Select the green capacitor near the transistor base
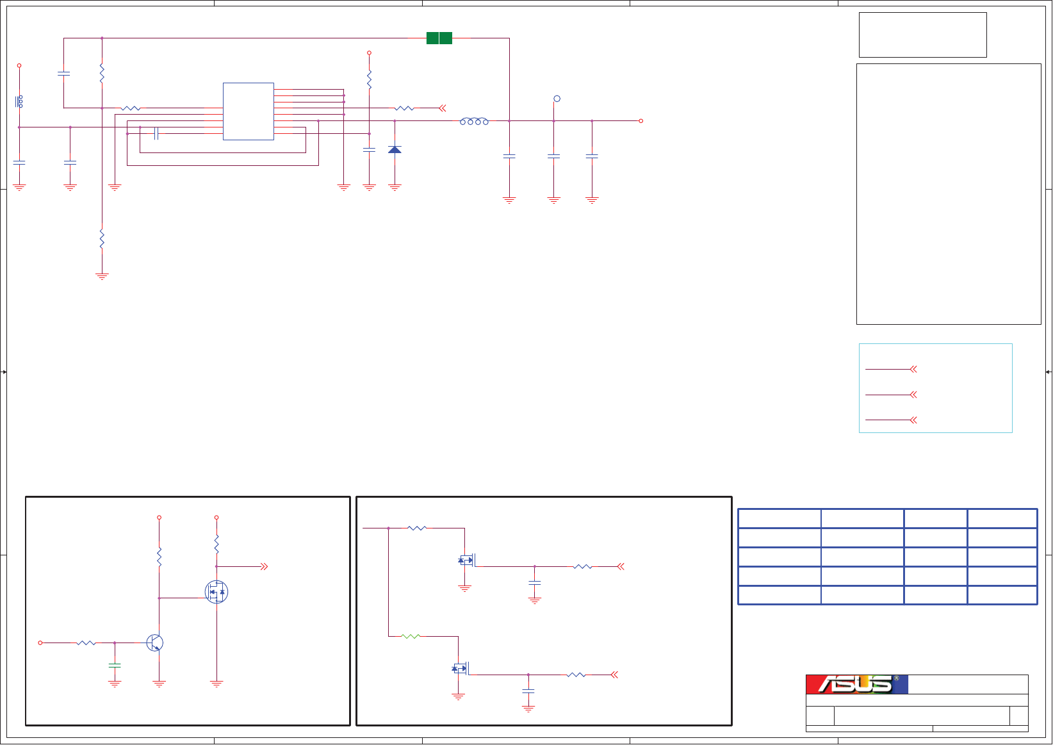The image size is (1053, 745). [115, 666]
